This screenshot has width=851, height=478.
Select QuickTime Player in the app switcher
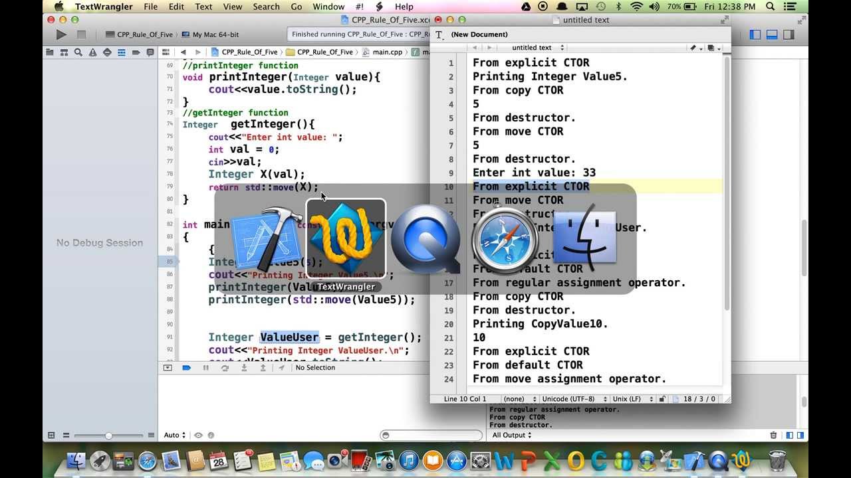point(425,239)
